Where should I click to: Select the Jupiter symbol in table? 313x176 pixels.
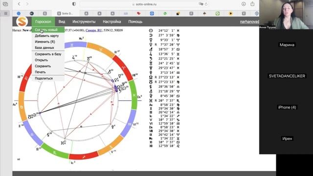(151, 54)
